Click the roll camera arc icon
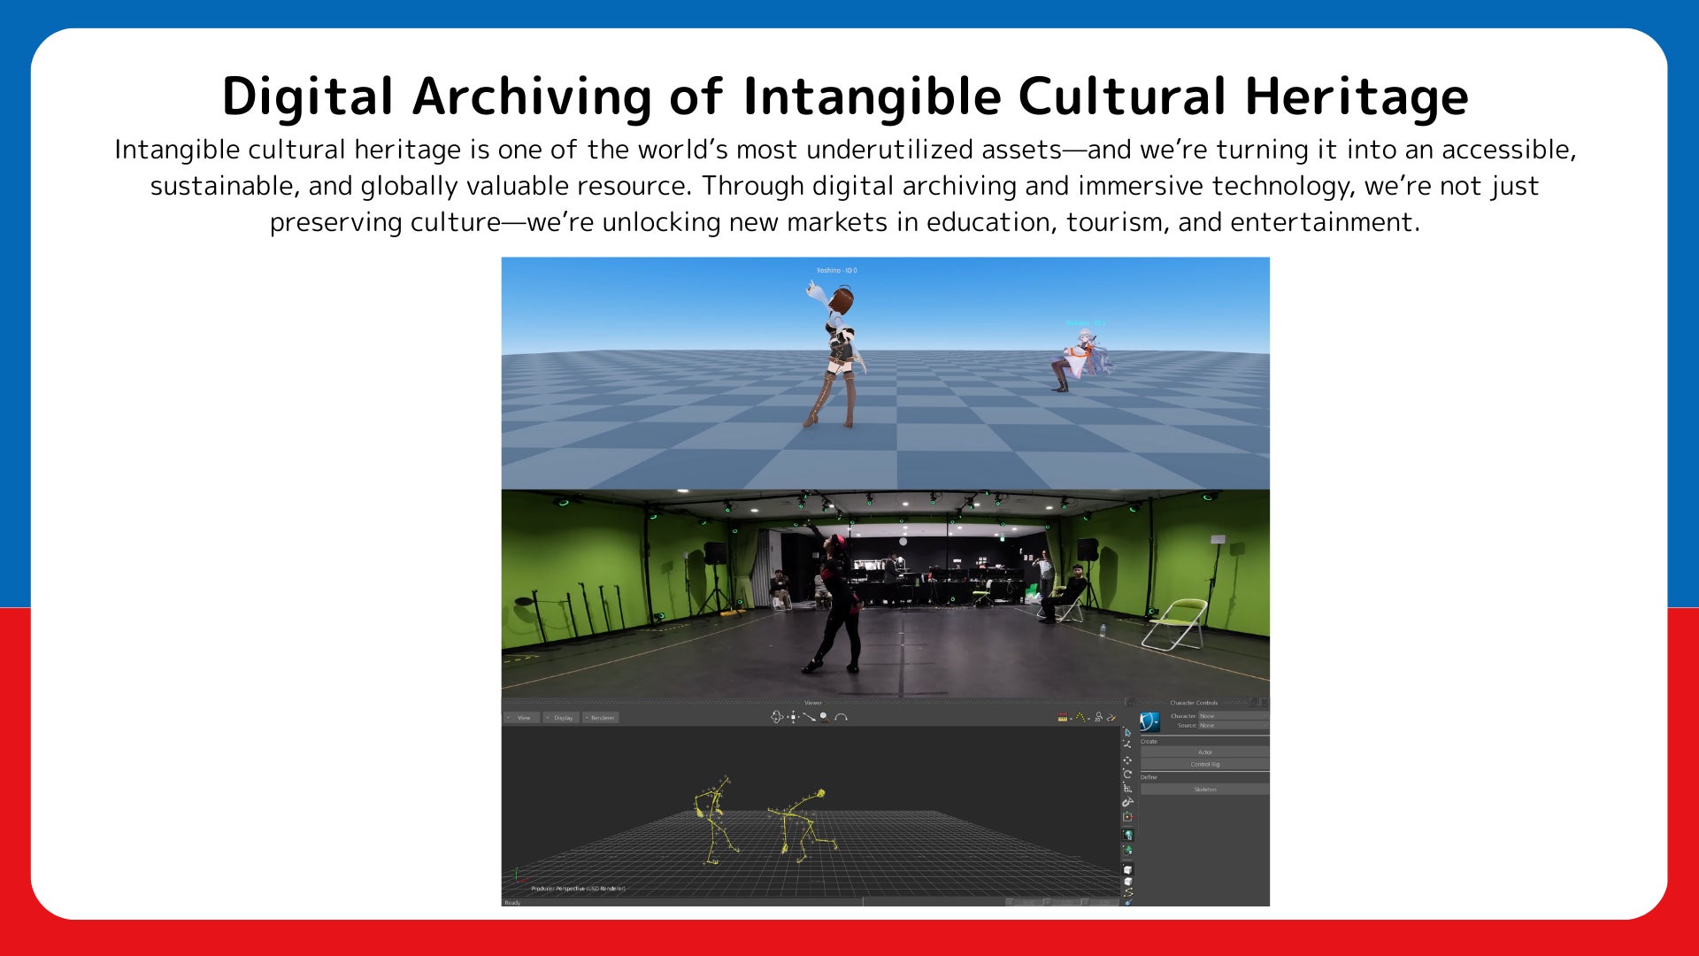The width and height of the screenshot is (1699, 956). click(841, 717)
